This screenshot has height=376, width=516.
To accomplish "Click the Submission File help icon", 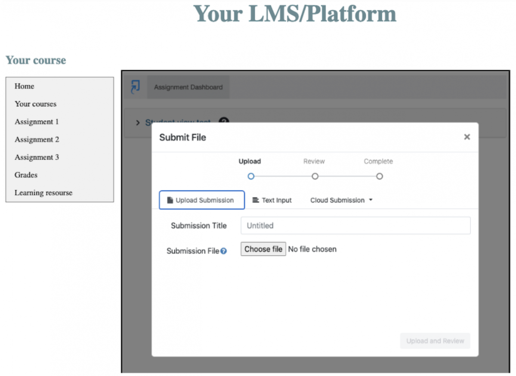I will coord(224,251).
